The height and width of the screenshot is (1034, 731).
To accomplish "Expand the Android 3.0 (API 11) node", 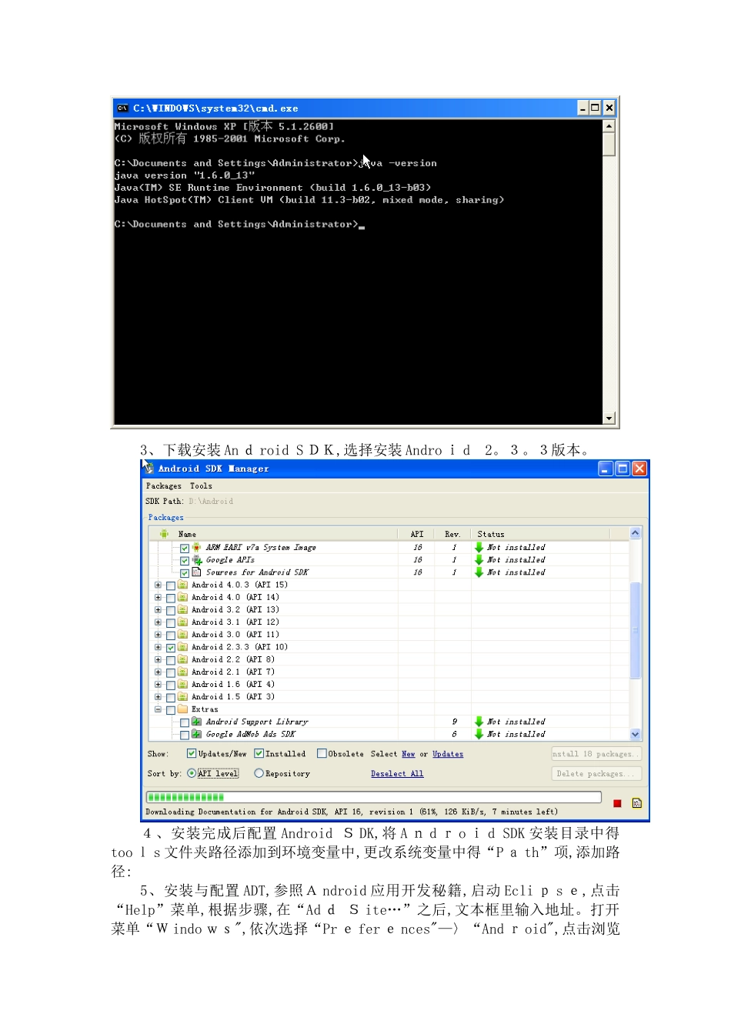I will (x=158, y=635).
